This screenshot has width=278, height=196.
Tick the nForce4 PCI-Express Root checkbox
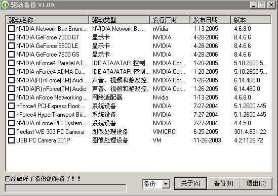[11, 106]
